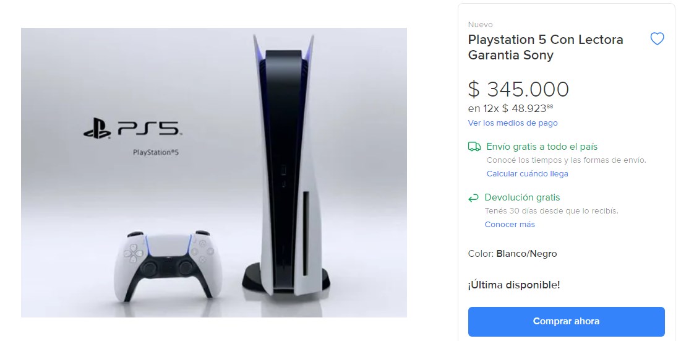This screenshot has width=681, height=341.
Task: Click 'Tenés 30 días desde que lo recibís'
Action: pyautogui.click(x=551, y=211)
